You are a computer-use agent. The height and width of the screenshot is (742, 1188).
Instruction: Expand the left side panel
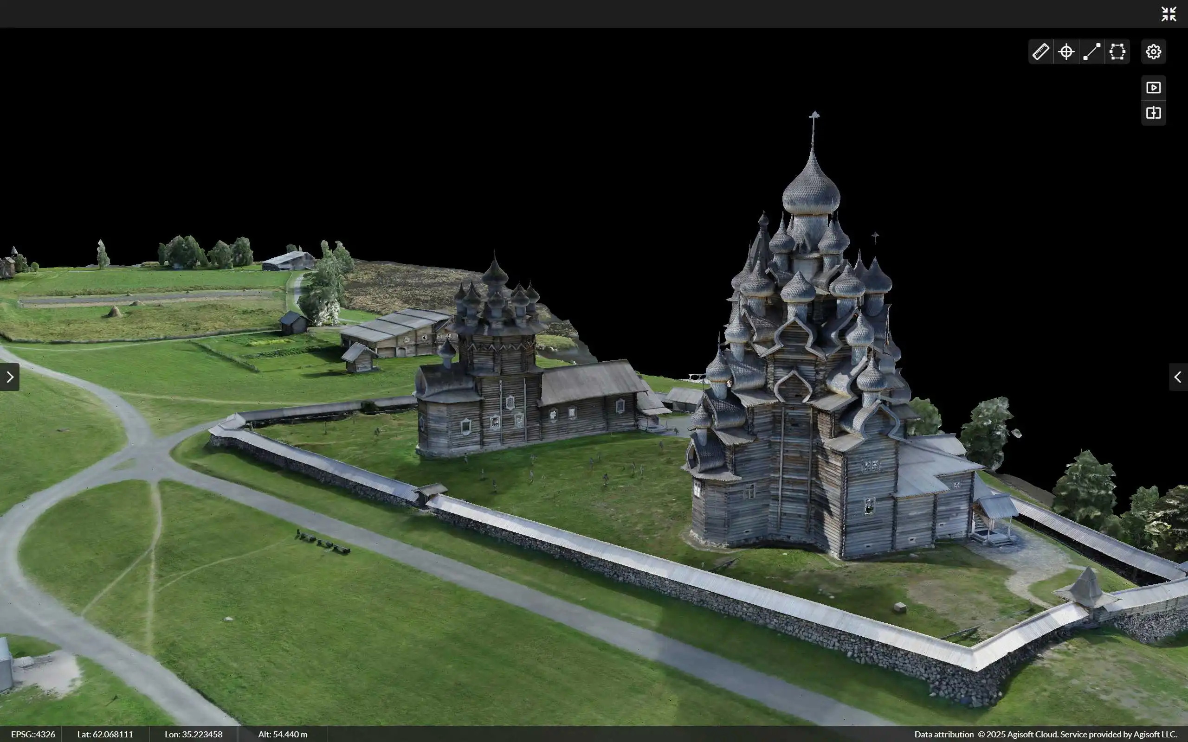tap(10, 377)
